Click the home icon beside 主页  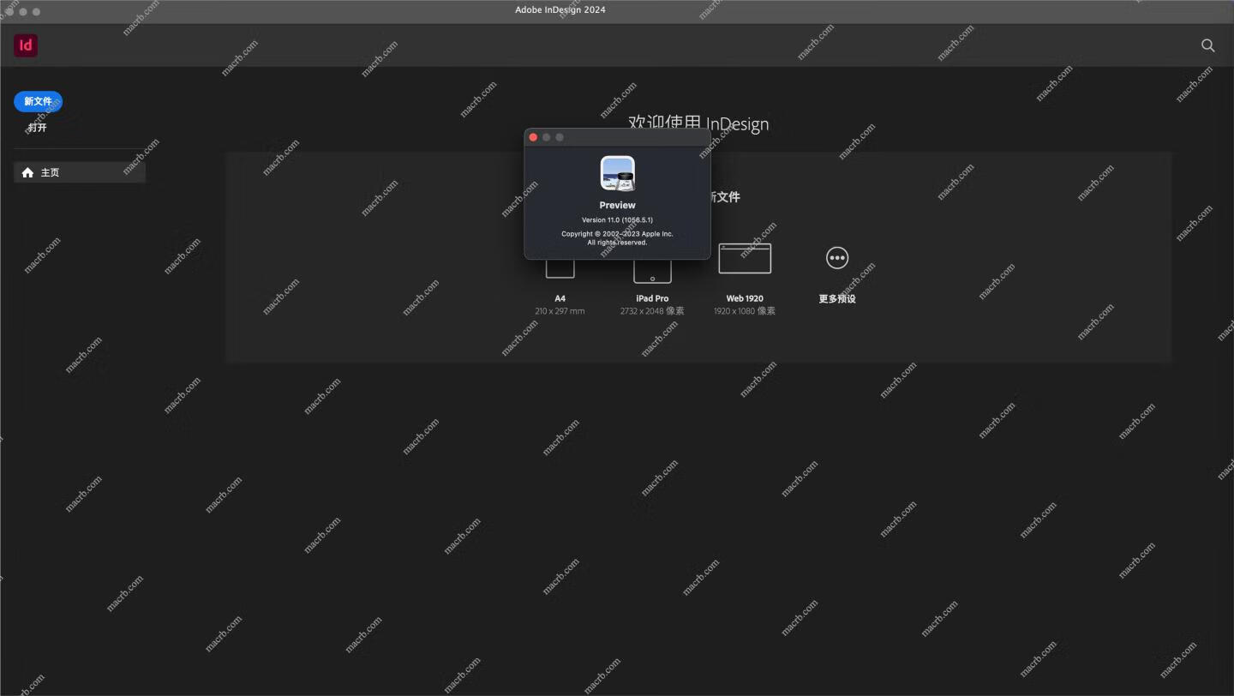tap(27, 172)
